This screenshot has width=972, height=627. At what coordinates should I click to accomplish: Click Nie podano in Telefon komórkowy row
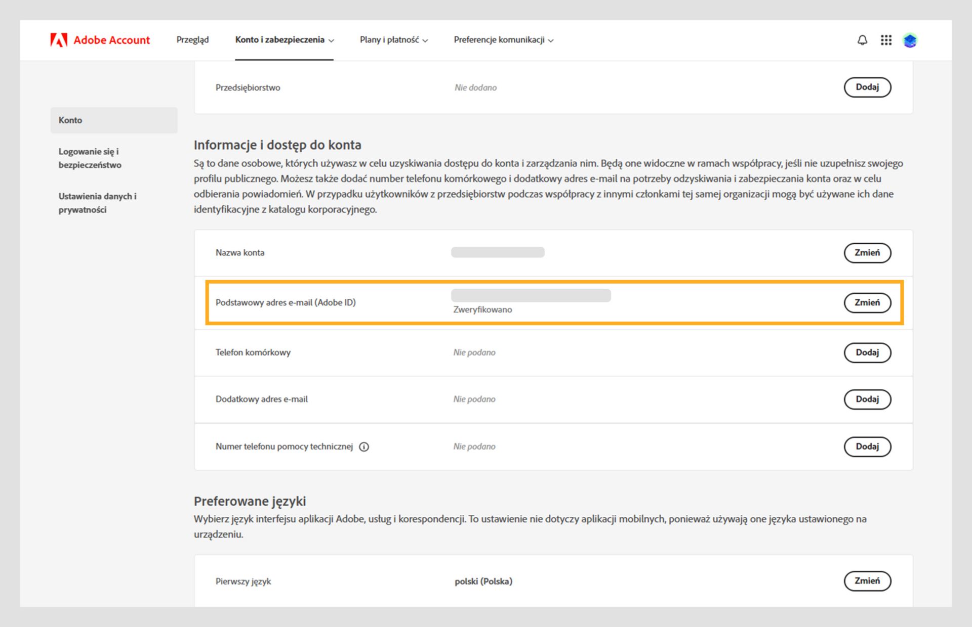pos(474,352)
